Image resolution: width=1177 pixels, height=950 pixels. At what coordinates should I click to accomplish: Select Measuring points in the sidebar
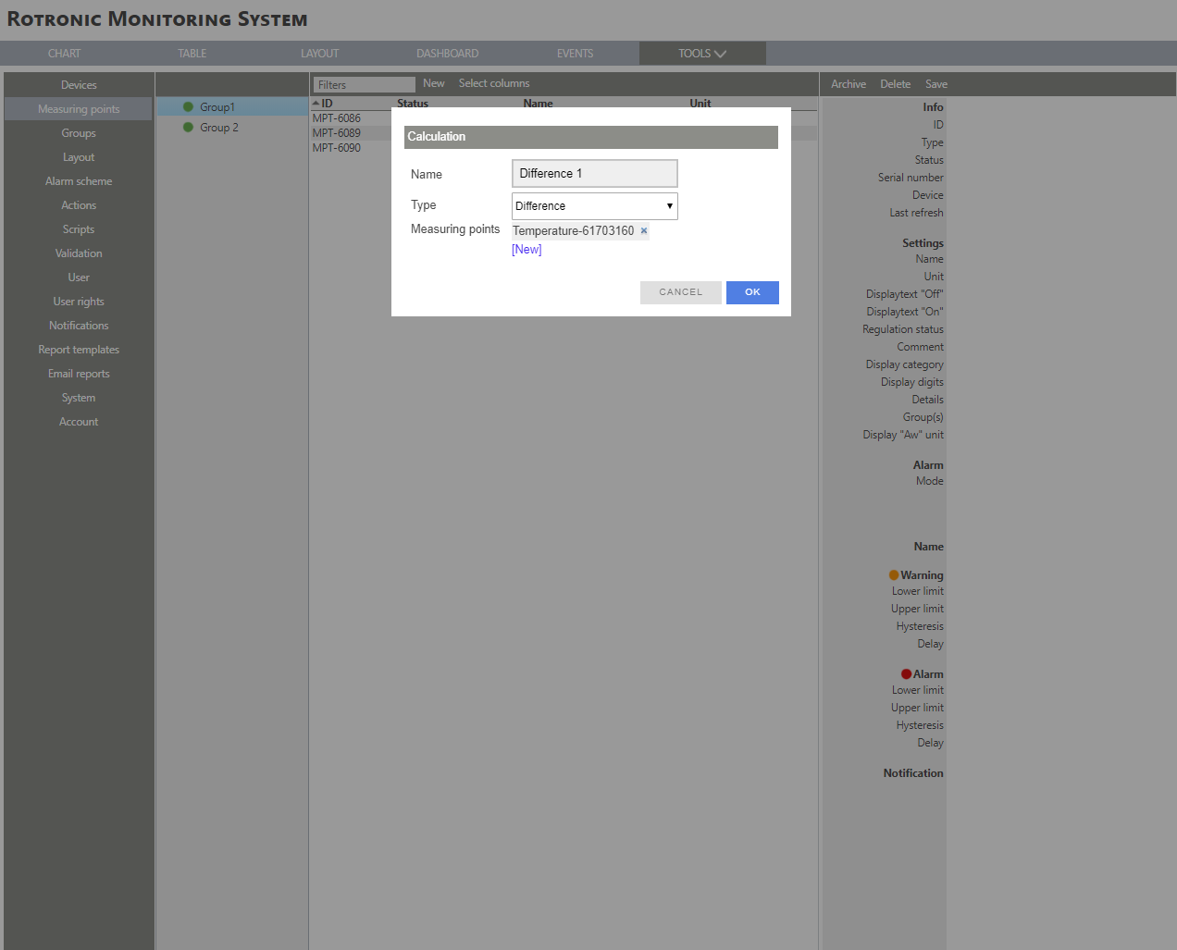[79, 109]
